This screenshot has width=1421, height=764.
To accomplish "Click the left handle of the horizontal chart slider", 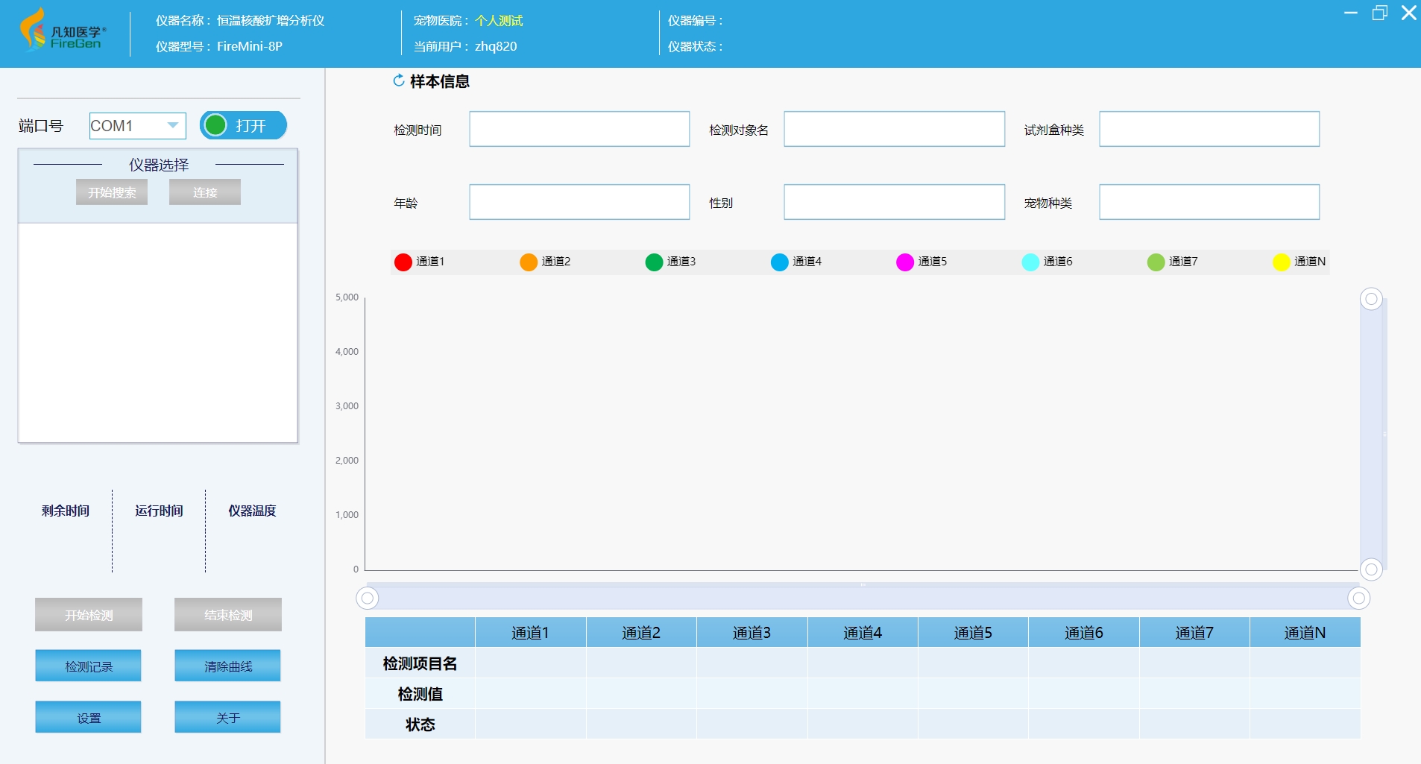I will coord(368,598).
